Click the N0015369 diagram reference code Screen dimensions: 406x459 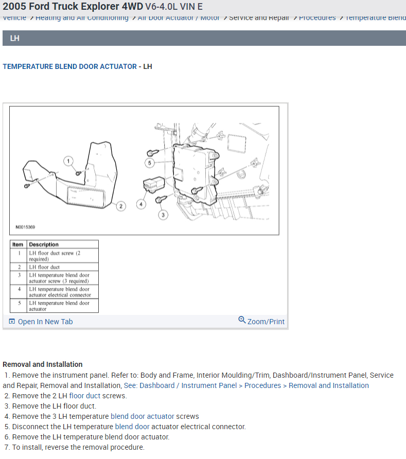[25, 227]
